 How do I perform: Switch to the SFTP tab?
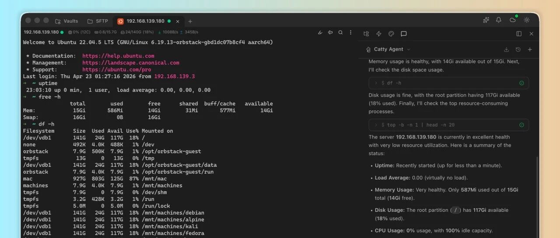98,21
